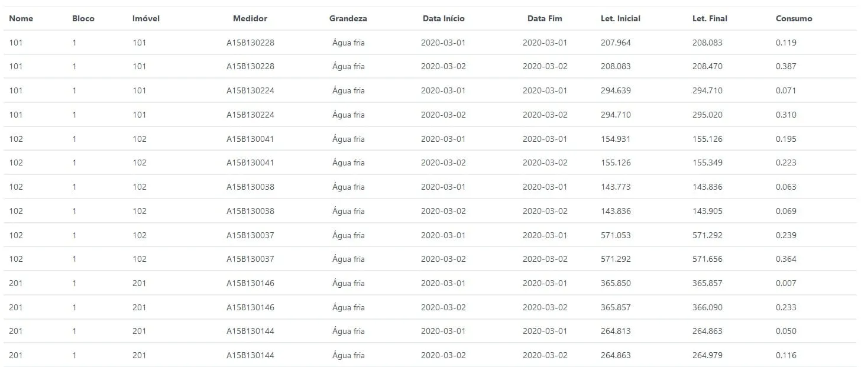861x367 pixels.
Task: Click the Let. Final column header
Action: click(710, 18)
